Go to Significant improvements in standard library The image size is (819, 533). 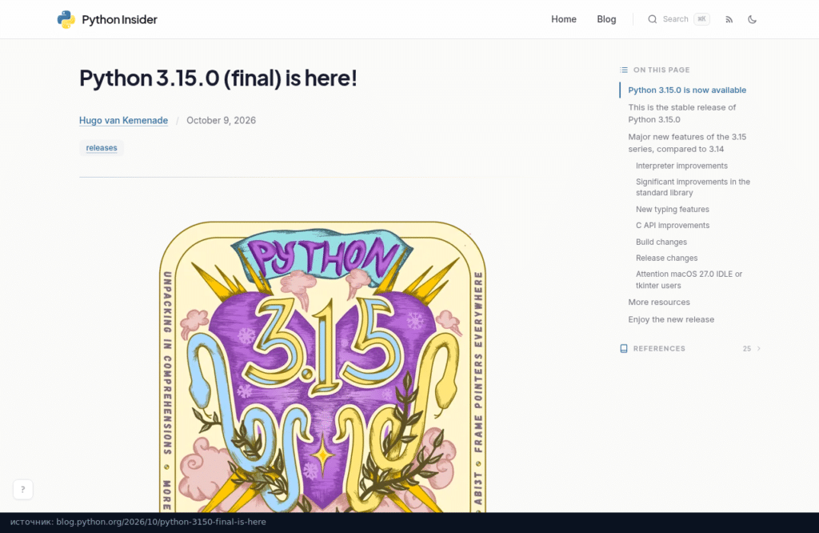pos(693,187)
